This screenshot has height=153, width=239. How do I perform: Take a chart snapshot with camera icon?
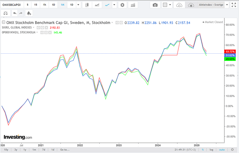(x=155, y=5)
